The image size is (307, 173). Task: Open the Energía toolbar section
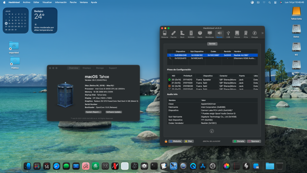click(255, 34)
